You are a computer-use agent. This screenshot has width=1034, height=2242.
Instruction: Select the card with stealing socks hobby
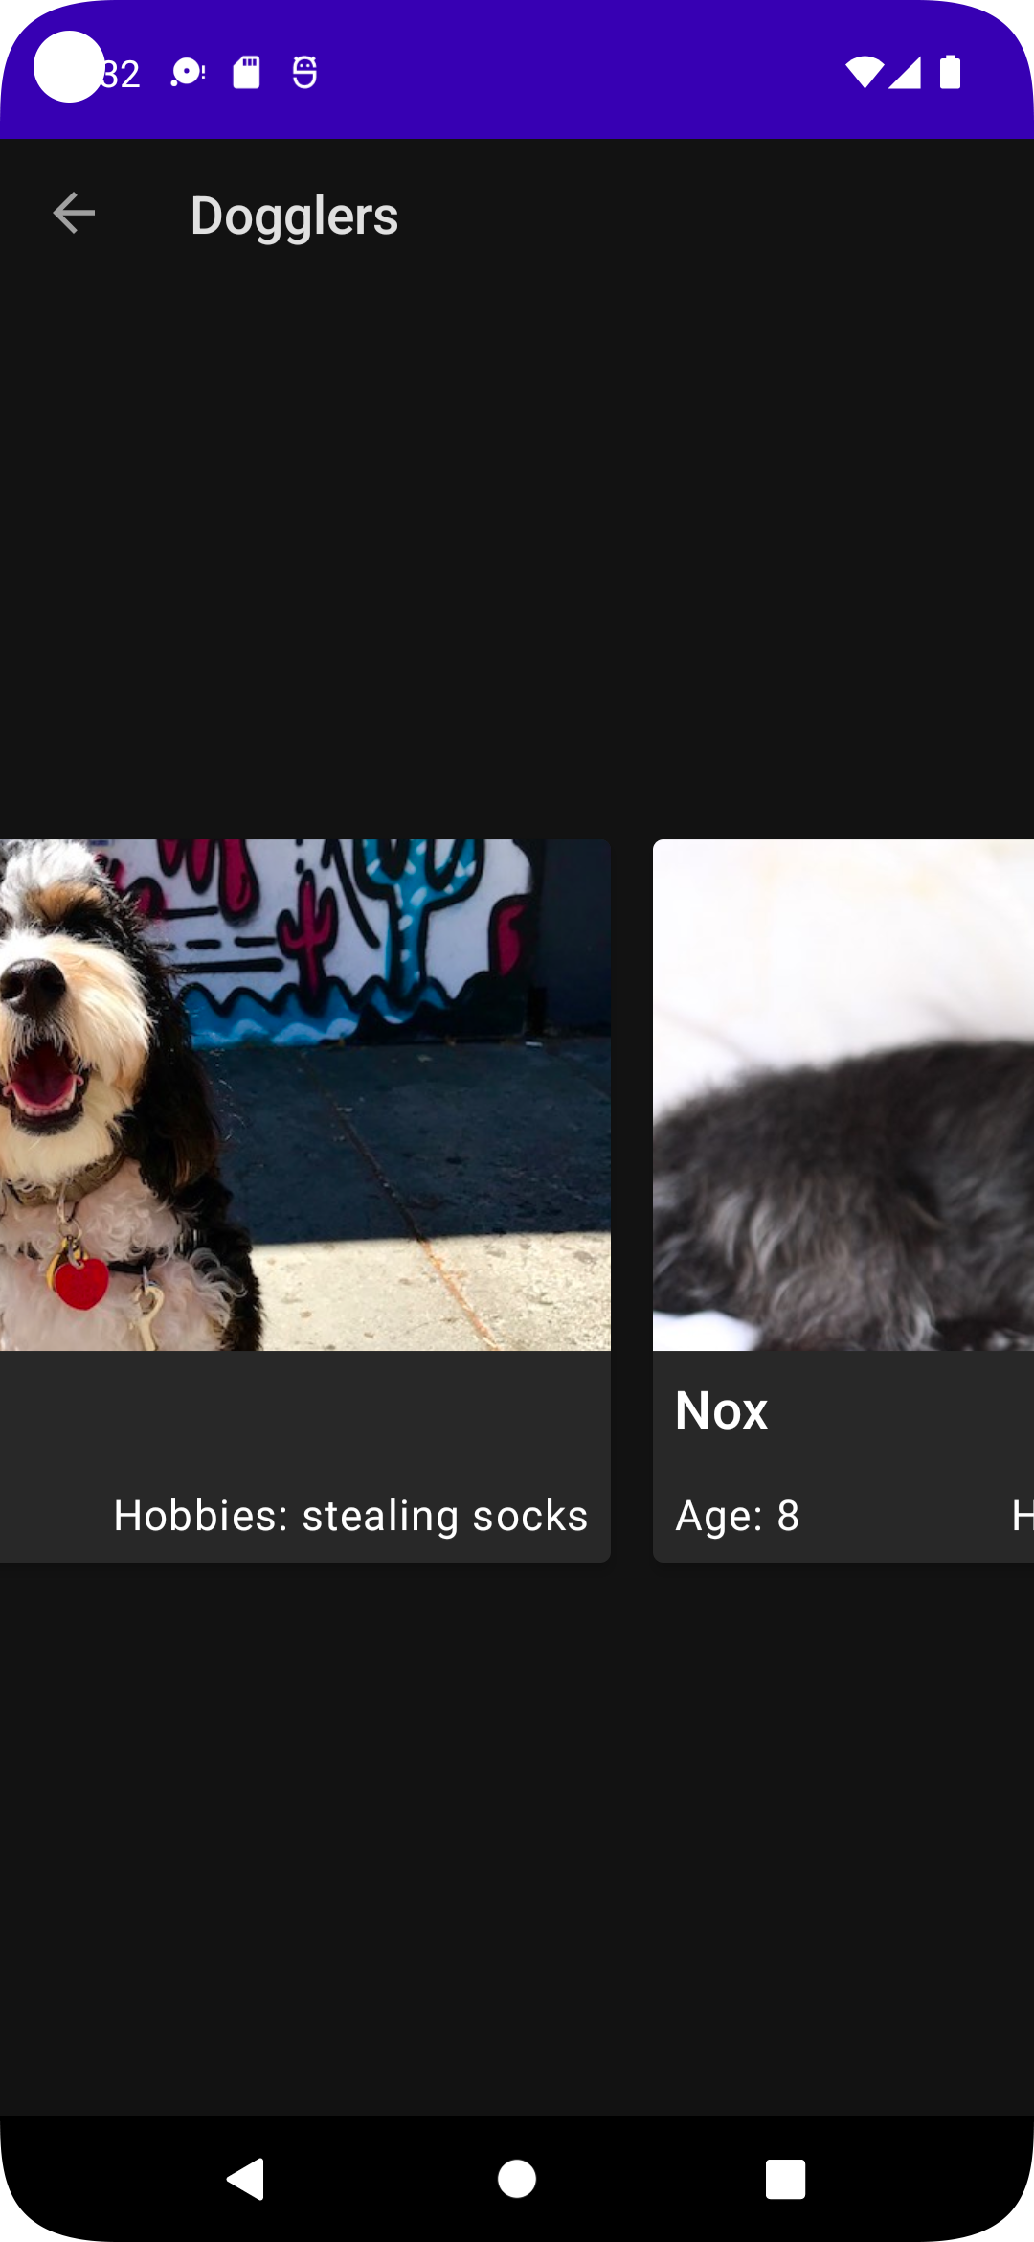click(305, 1201)
